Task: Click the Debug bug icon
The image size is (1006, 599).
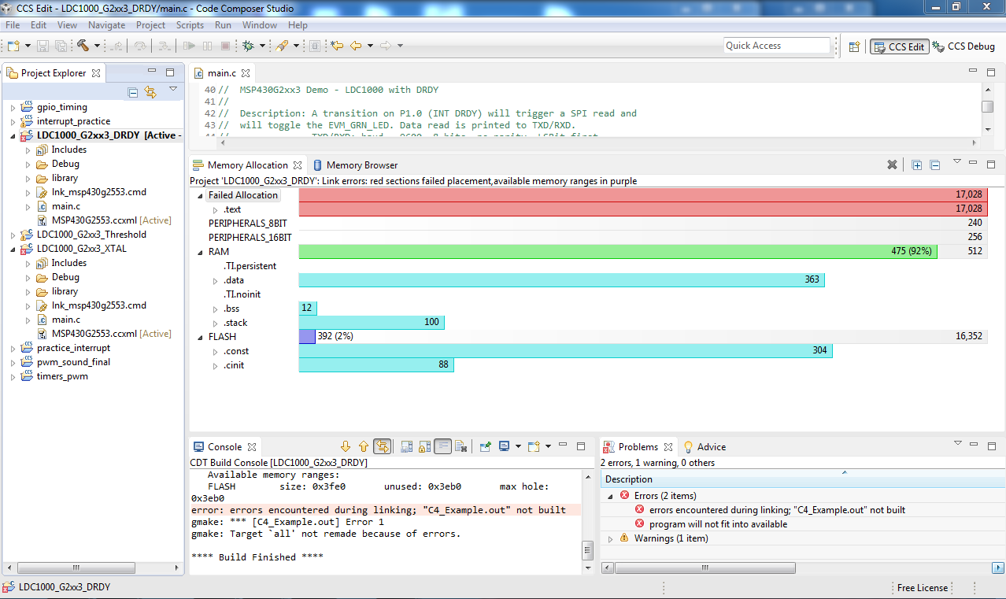Action: (x=248, y=46)
